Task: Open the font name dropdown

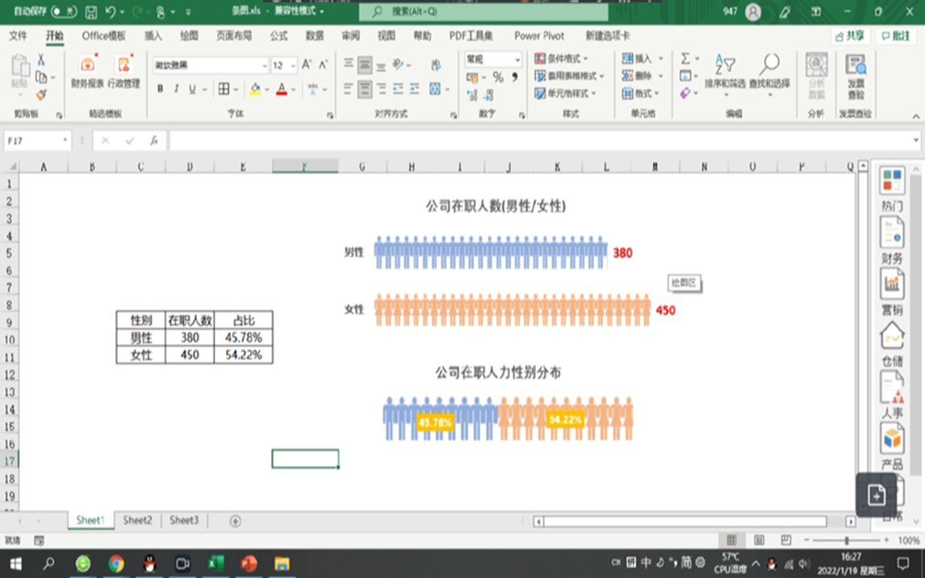Action: (264, 65)
